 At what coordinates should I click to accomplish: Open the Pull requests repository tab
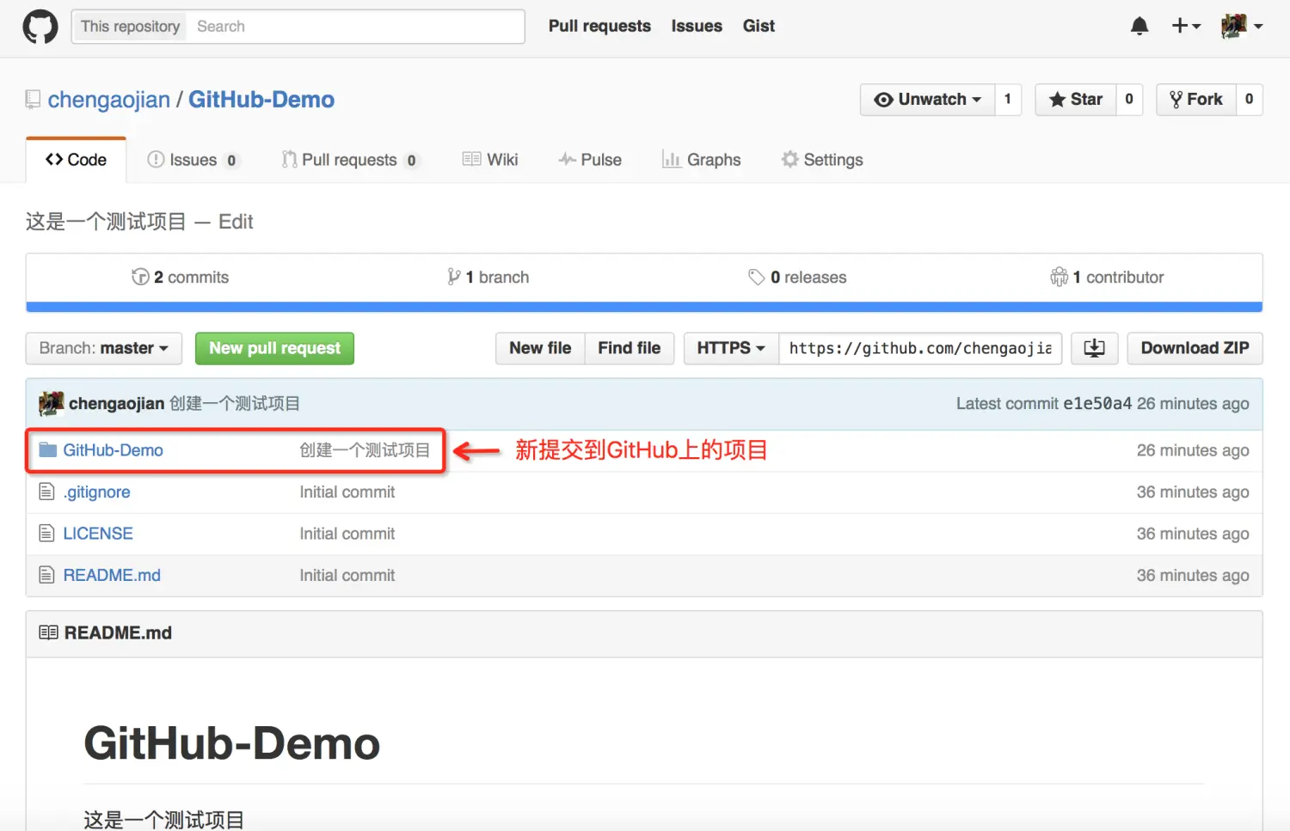[x=349, y=160]
